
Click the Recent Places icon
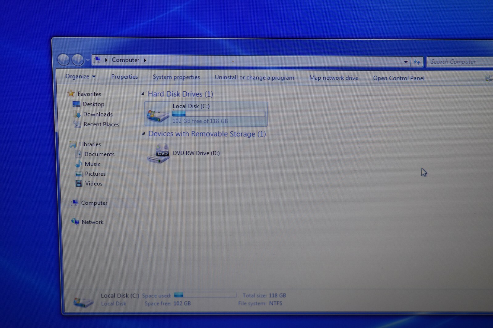[77, 124]
